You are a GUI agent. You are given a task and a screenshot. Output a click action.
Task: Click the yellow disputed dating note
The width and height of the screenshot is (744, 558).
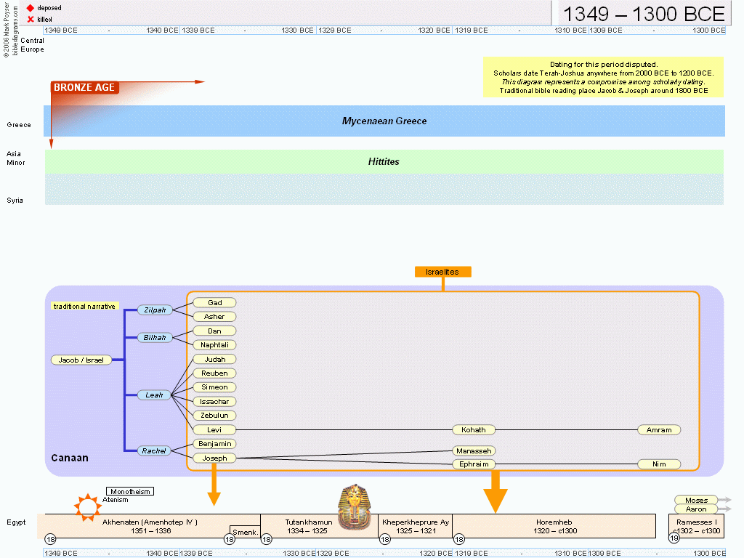coord(603,78)
